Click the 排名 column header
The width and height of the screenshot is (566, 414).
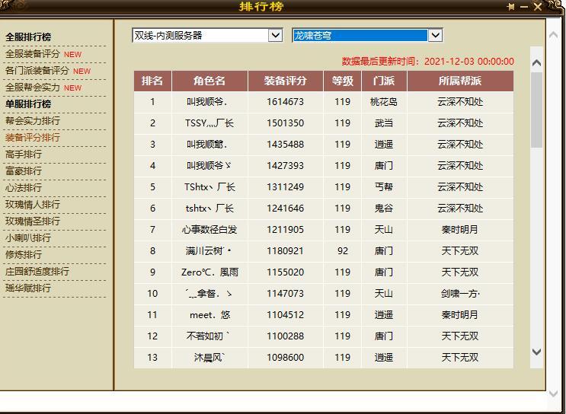[152, 81]
